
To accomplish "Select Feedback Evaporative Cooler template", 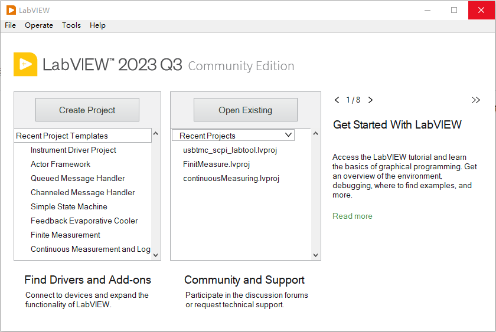I will [x=84, y=221].
